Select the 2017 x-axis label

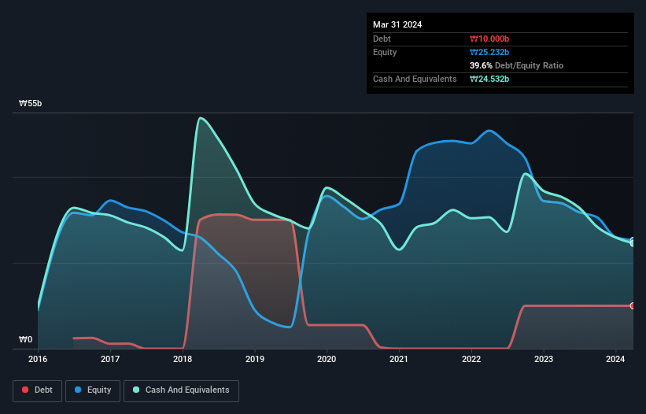[110, 359]
